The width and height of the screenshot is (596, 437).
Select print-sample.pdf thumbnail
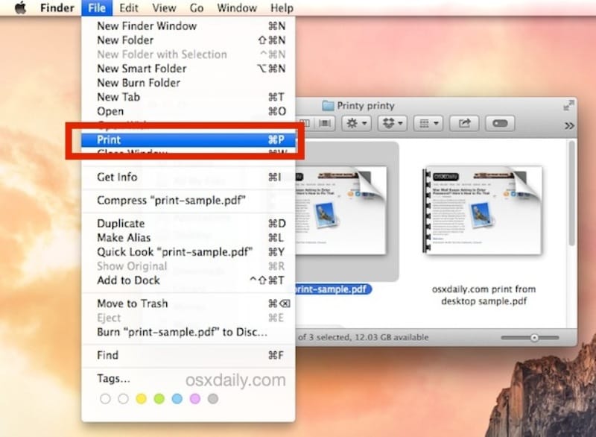point(340,210)
